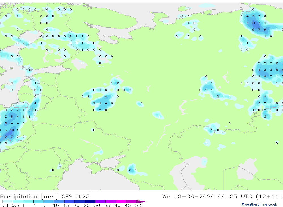This screenshot has height=207, width=283.
Task: Click the above-50 arrow tip of legend
Action: (141, 201)
